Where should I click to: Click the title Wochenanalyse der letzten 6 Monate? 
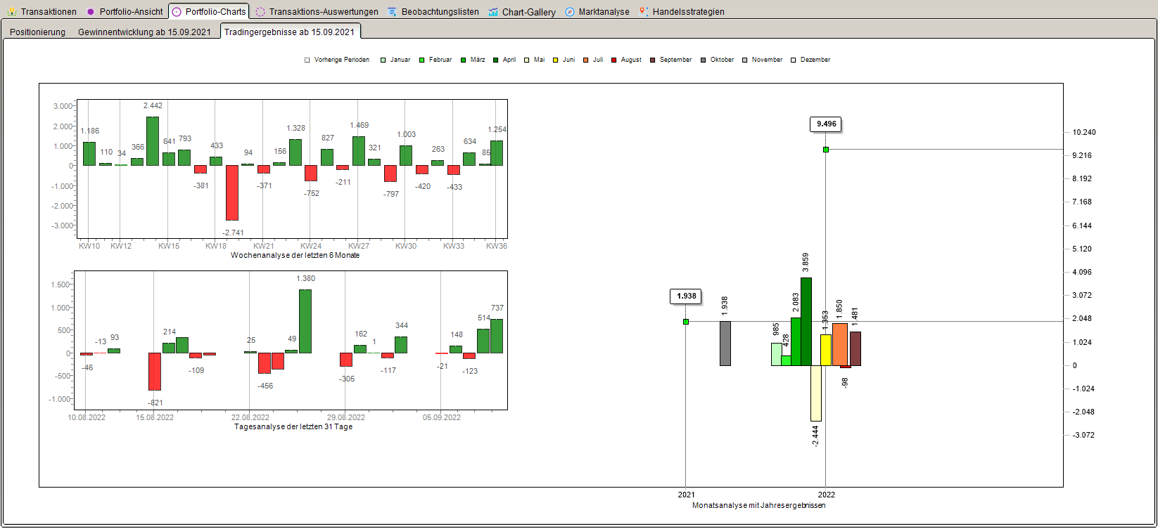[295, 256]
